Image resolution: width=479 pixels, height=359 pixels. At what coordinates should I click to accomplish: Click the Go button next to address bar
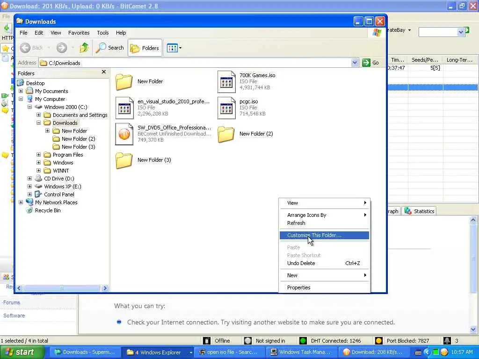point(371,63)
